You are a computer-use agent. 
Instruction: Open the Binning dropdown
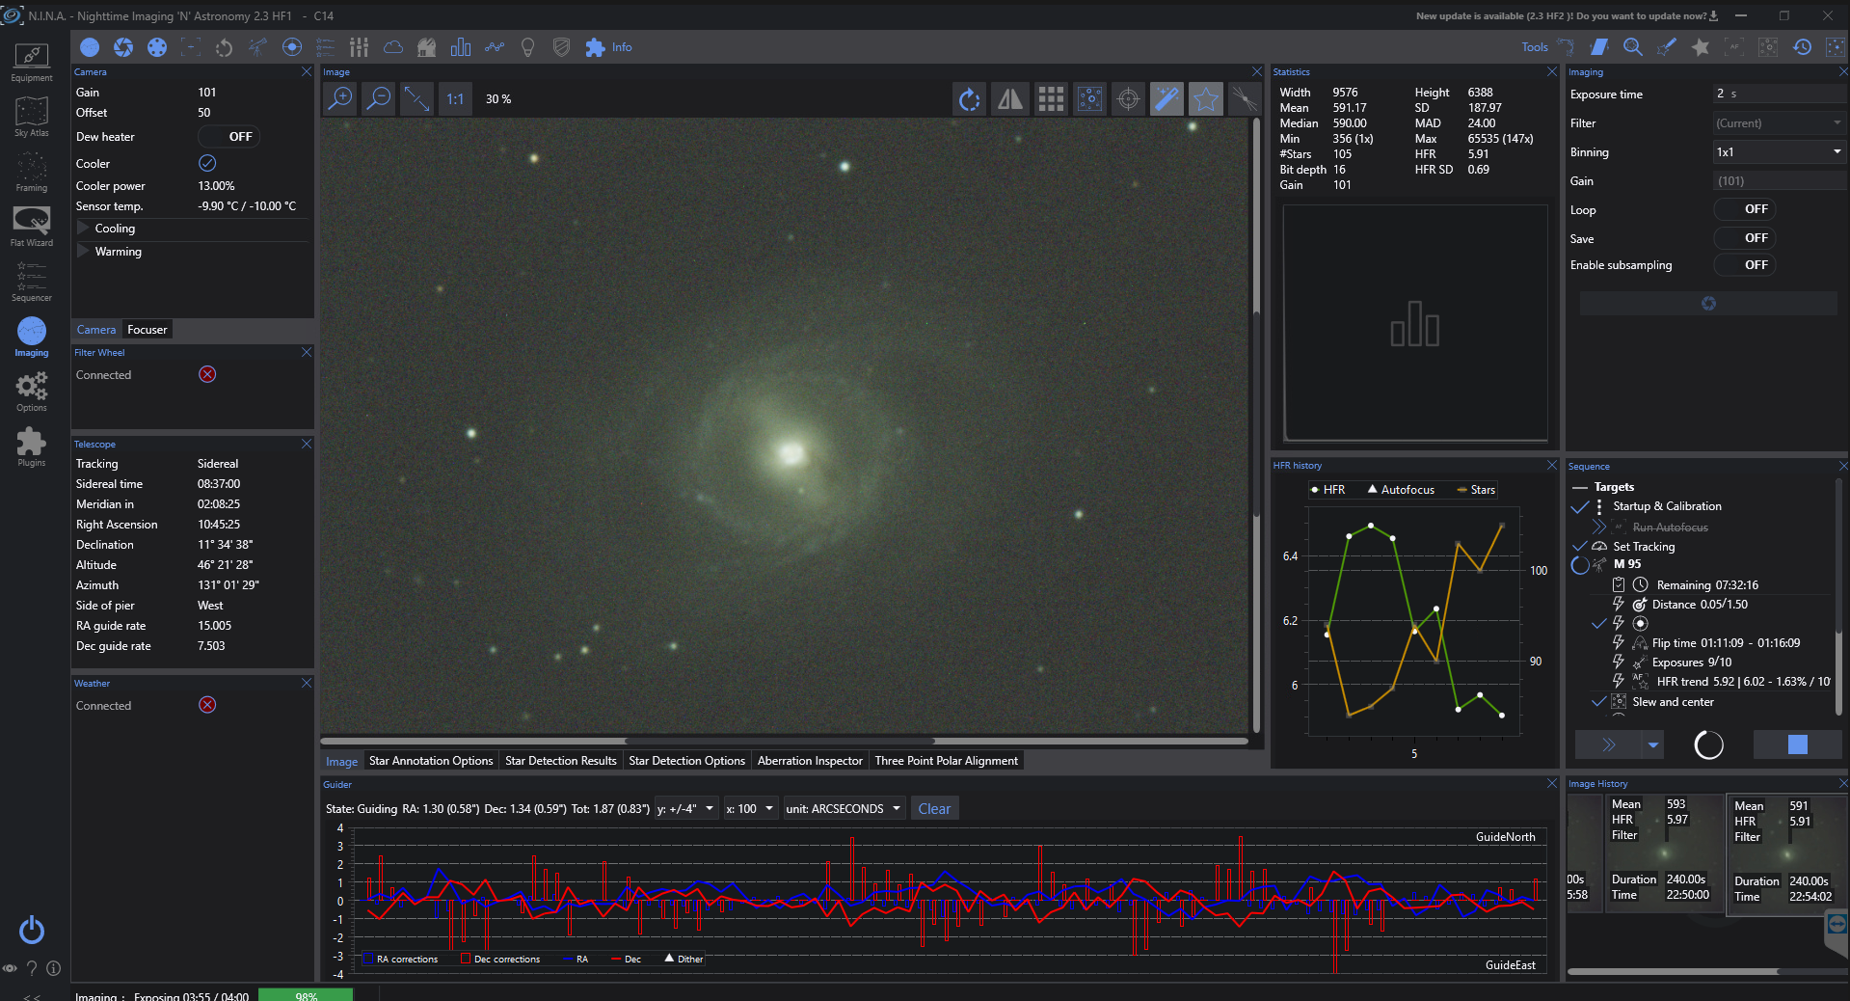point(1779,152)
